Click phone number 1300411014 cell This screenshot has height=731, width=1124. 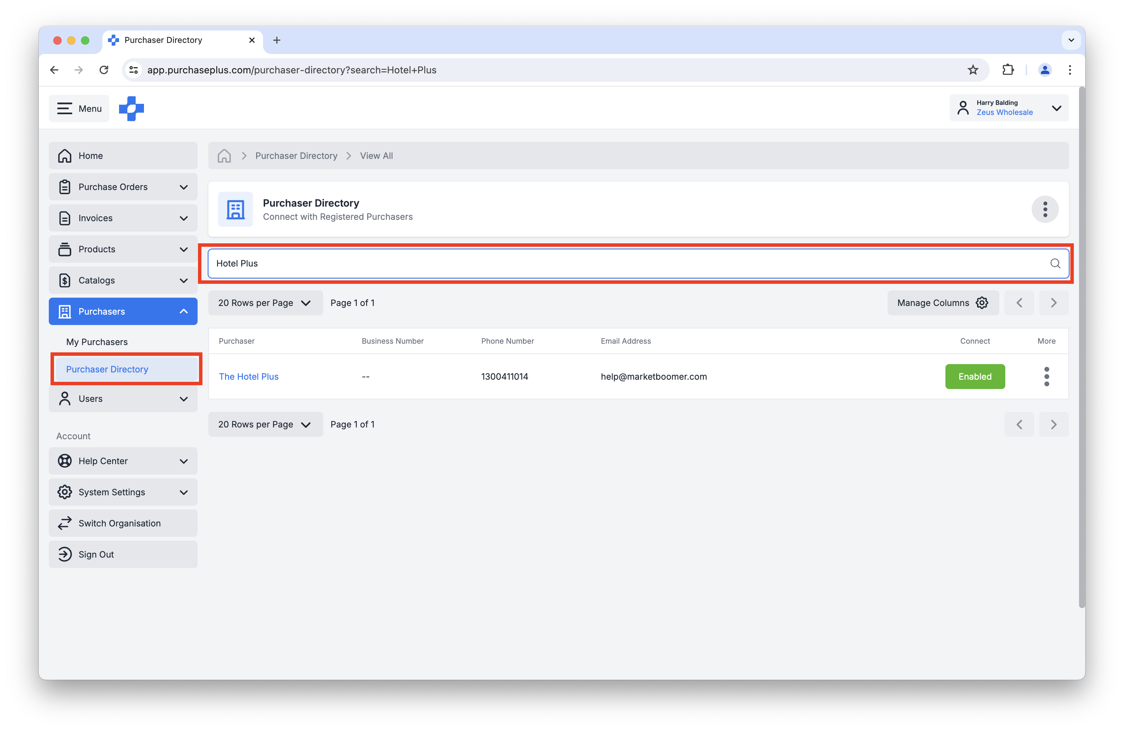(505, 377)
